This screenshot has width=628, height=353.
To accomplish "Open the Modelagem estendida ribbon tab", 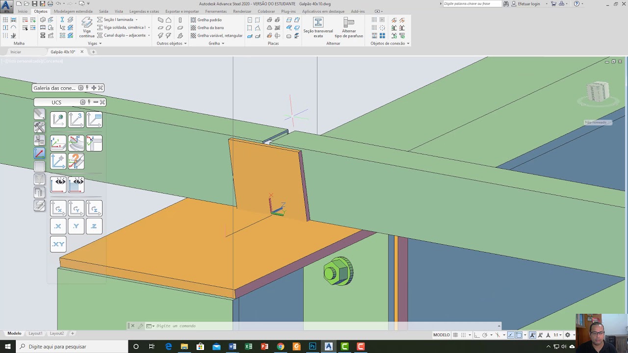I will pos(73,11).
